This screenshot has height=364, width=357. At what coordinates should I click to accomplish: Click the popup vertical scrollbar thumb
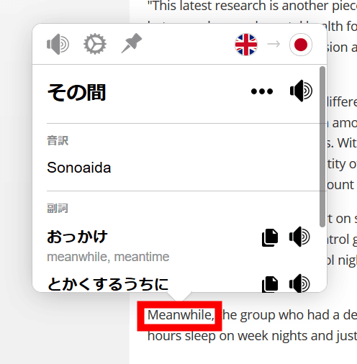point(322,147)
